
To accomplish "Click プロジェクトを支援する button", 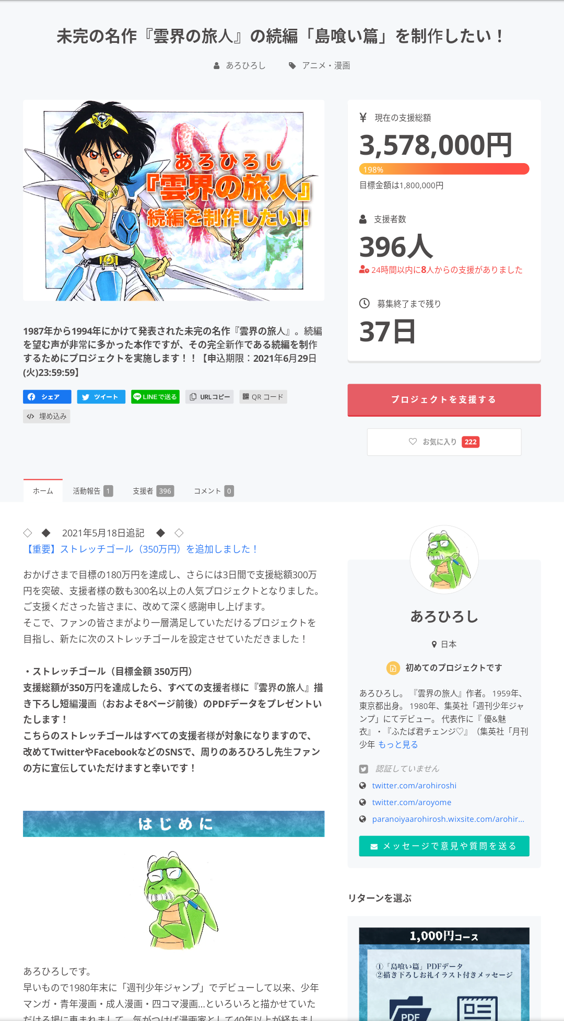I will point(444,400).
